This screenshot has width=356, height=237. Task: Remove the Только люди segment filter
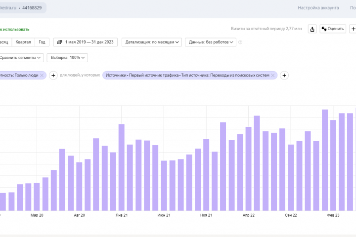[x=42, y=76]
